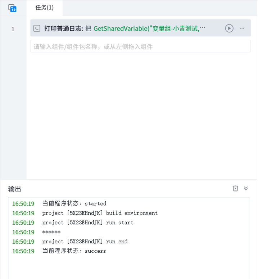
Task: Focus the 请输入组件 name input field
Action: coord(140,46)
